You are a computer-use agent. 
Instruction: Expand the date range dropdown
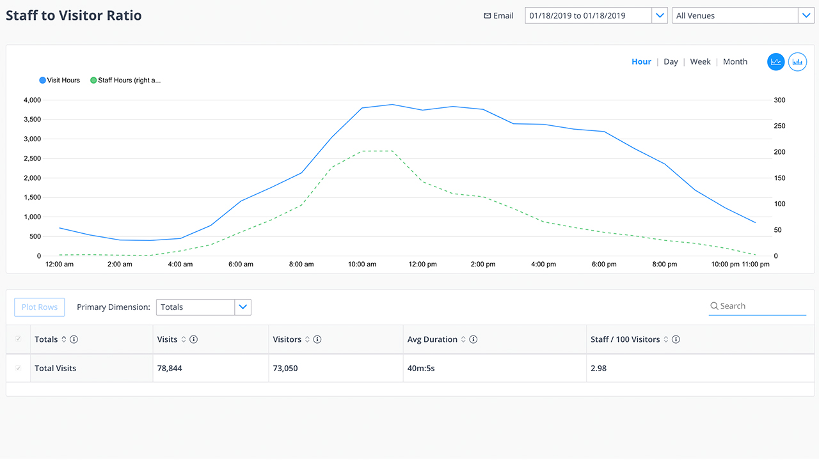[660, 16]
